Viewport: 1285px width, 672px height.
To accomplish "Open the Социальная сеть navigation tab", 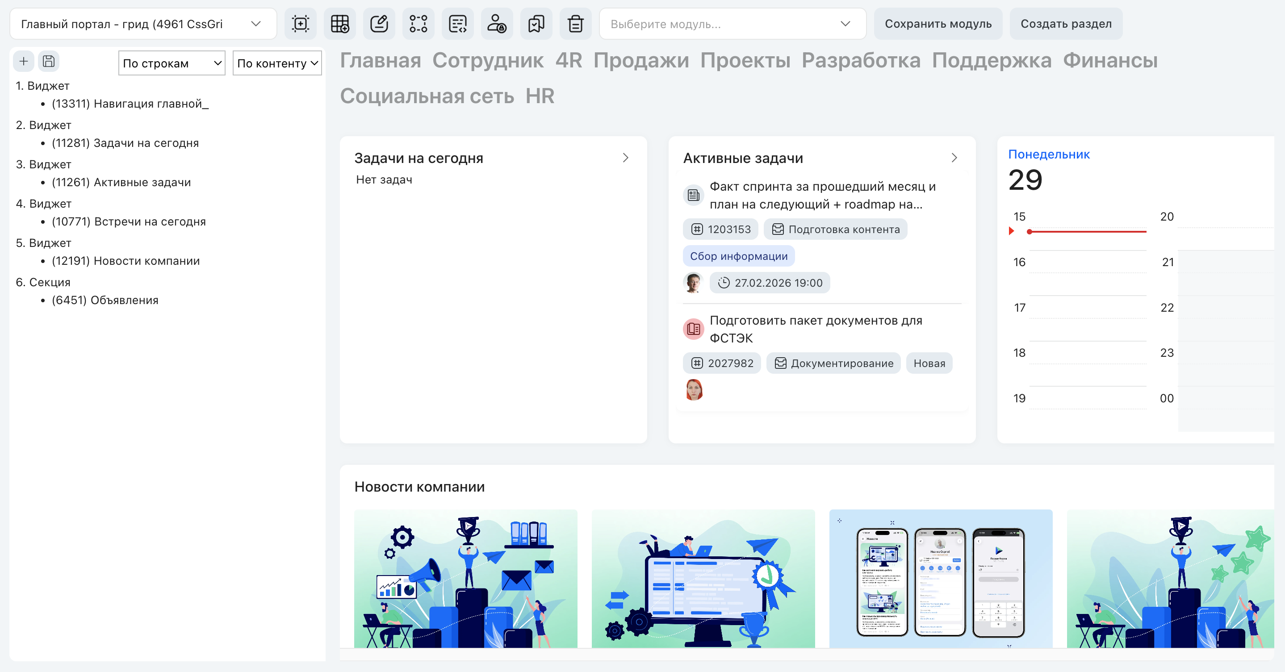I will [427, 96].
